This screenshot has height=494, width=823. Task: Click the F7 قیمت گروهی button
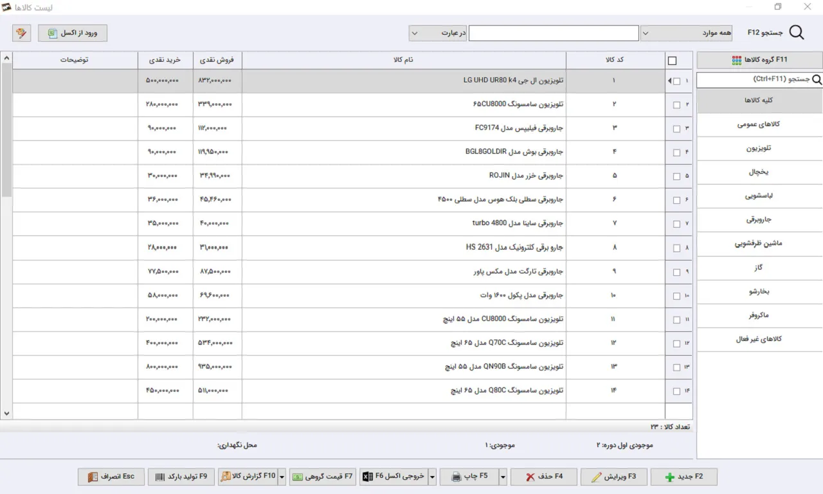click(x=323, y=477)
